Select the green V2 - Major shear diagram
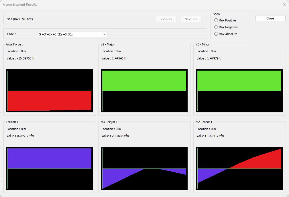 [144, 81]
